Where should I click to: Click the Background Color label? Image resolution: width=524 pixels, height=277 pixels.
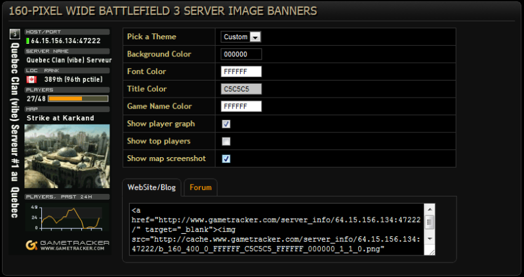pos(159,54)
